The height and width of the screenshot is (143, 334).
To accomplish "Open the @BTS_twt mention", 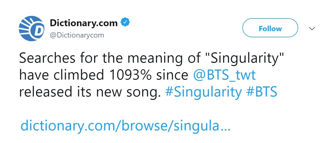I will (x=224, y=75).
